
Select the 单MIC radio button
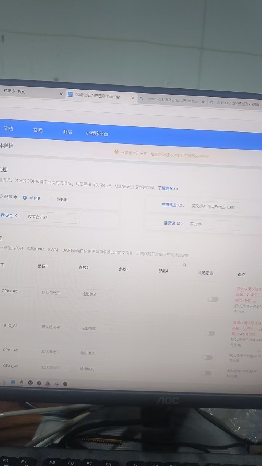point(25,197)
